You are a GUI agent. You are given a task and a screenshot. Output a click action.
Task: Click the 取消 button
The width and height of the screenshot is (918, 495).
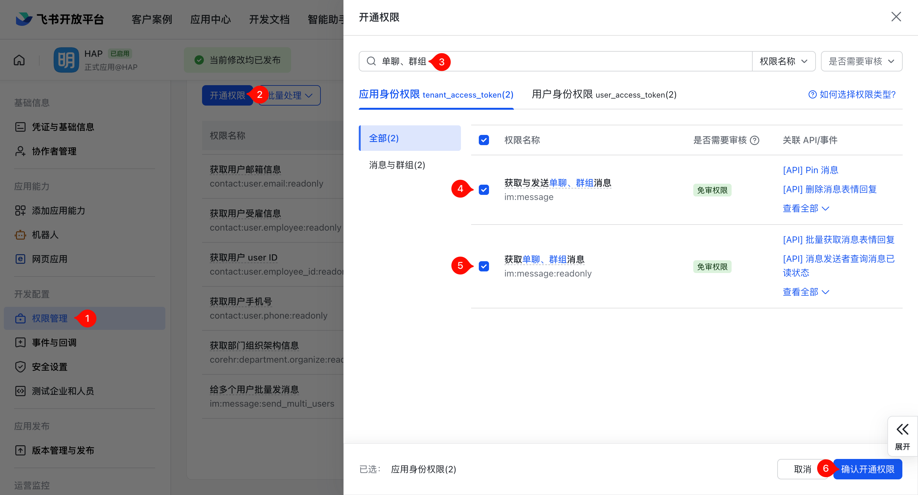point(802,469)
